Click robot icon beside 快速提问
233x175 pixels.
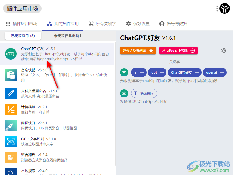124,93
